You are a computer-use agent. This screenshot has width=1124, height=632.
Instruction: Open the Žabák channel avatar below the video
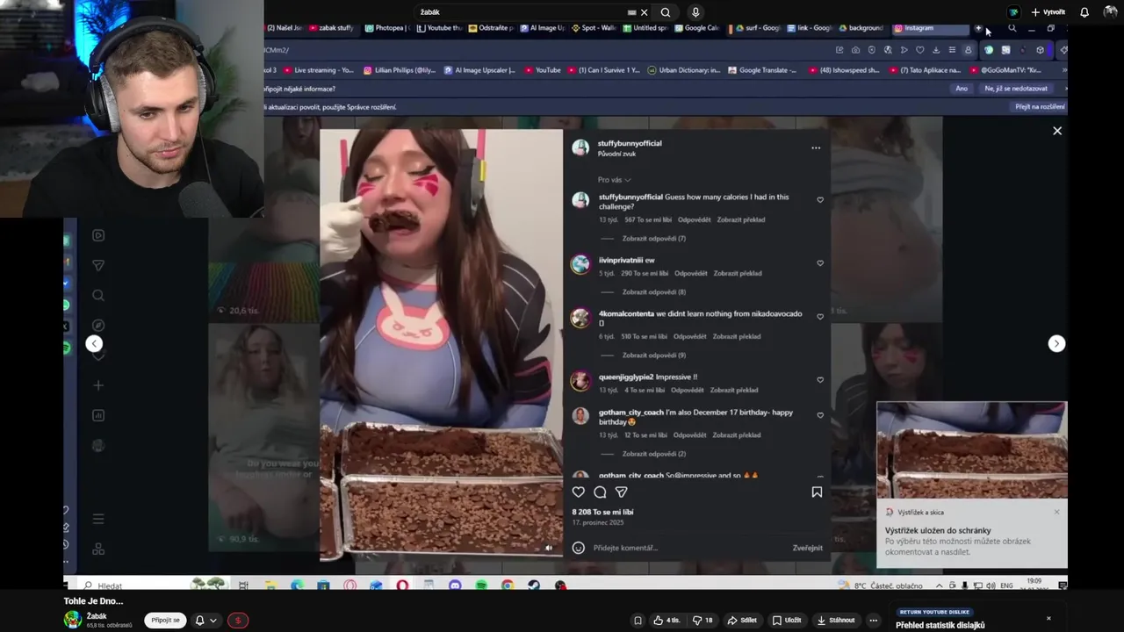(73, 620)
